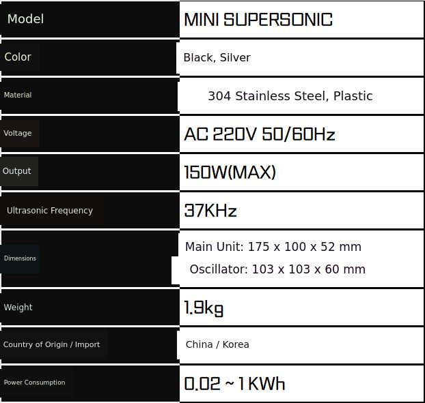The width and height of the screenshot is (425, 403).
Task: Click the Material label cell
Action: [x=18, y=95]
